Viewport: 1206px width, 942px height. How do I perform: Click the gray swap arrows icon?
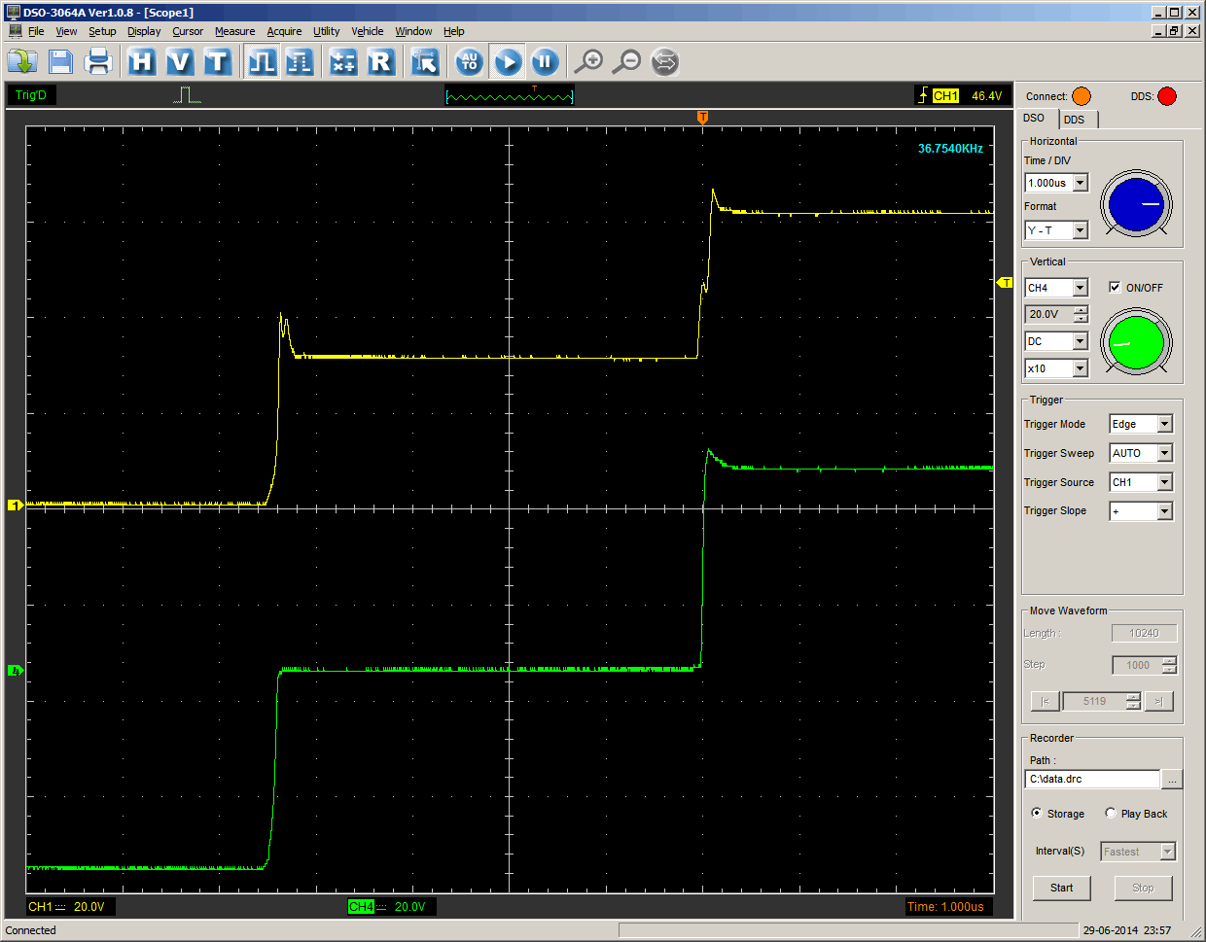point(664,62)
